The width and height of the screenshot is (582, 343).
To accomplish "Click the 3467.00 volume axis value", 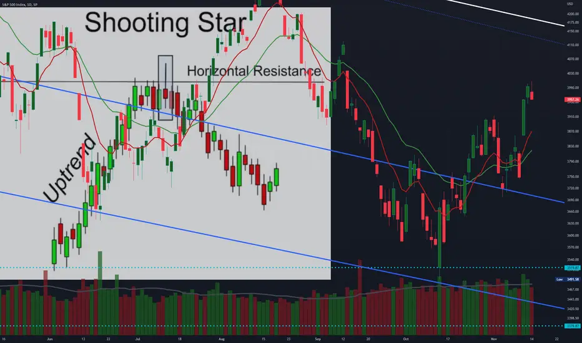I will coord(573,289).
